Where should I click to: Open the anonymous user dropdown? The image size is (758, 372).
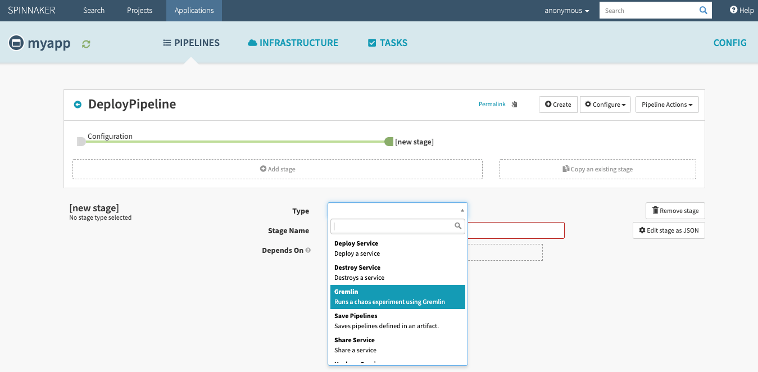click(x=567, y=11)
